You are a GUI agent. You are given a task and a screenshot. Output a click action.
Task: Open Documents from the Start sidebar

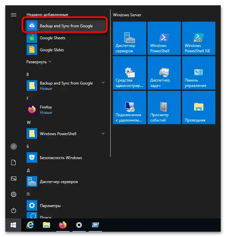point(14,162)
